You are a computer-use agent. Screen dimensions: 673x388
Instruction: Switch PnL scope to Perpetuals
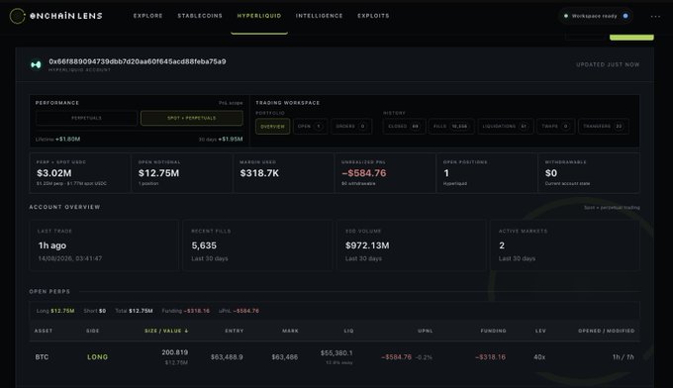[x=87, y=118]
